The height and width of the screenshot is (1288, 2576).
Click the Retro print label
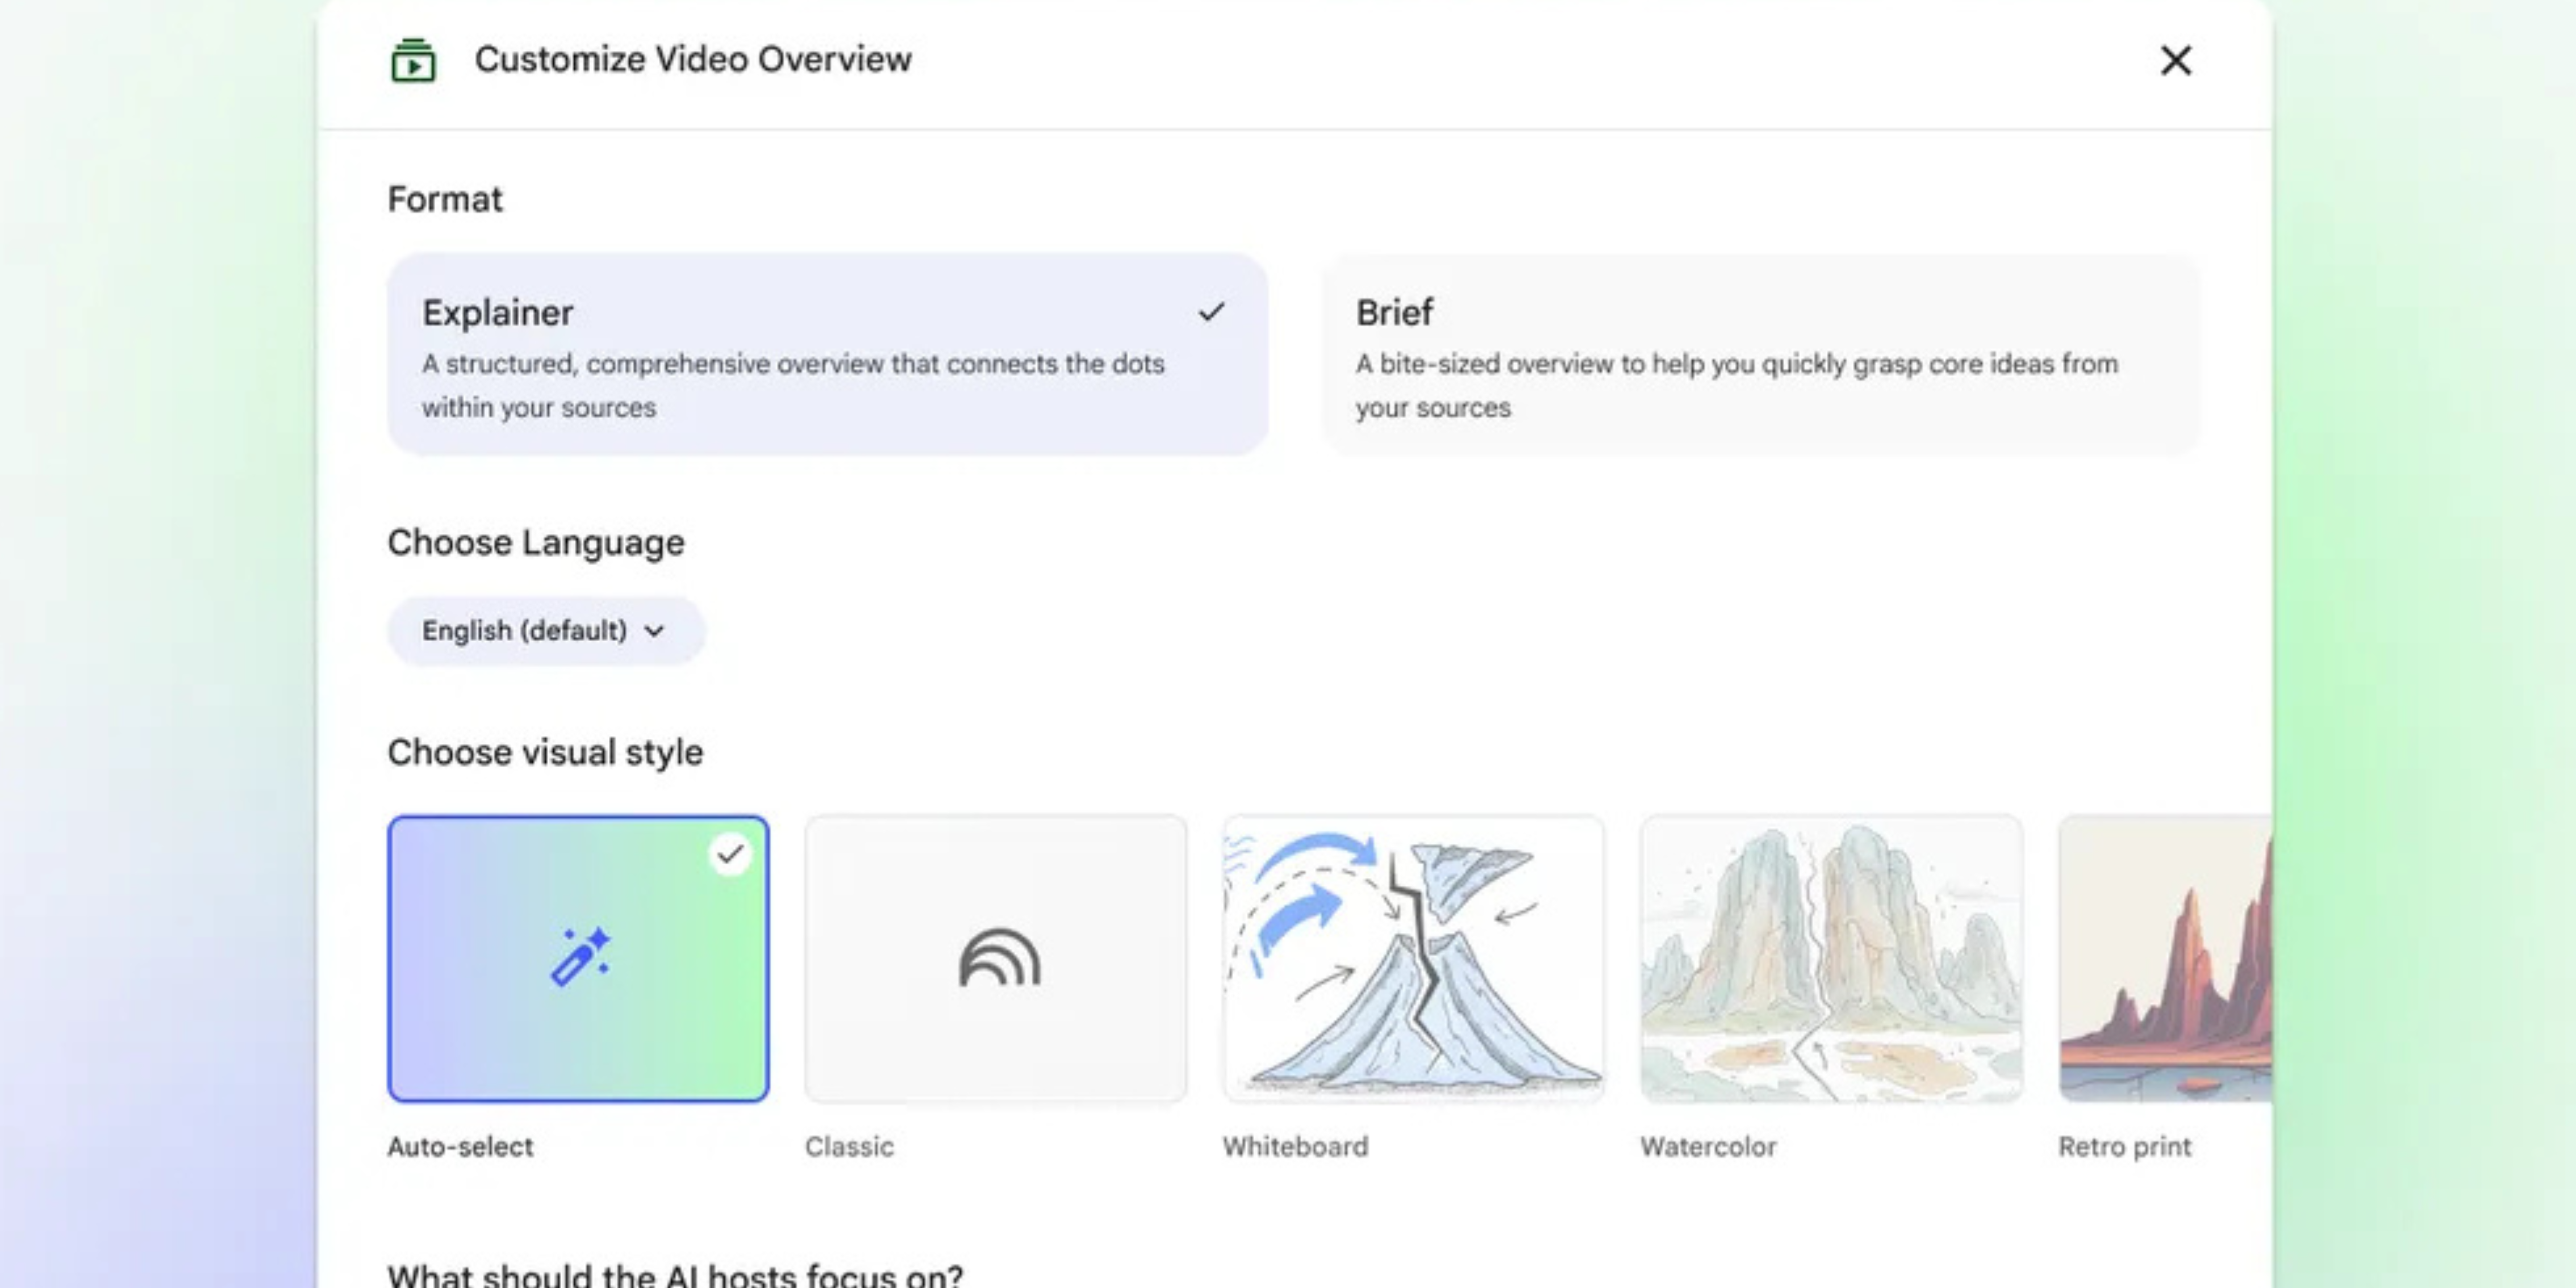pyautogui.click(x=2124, y=1147)
